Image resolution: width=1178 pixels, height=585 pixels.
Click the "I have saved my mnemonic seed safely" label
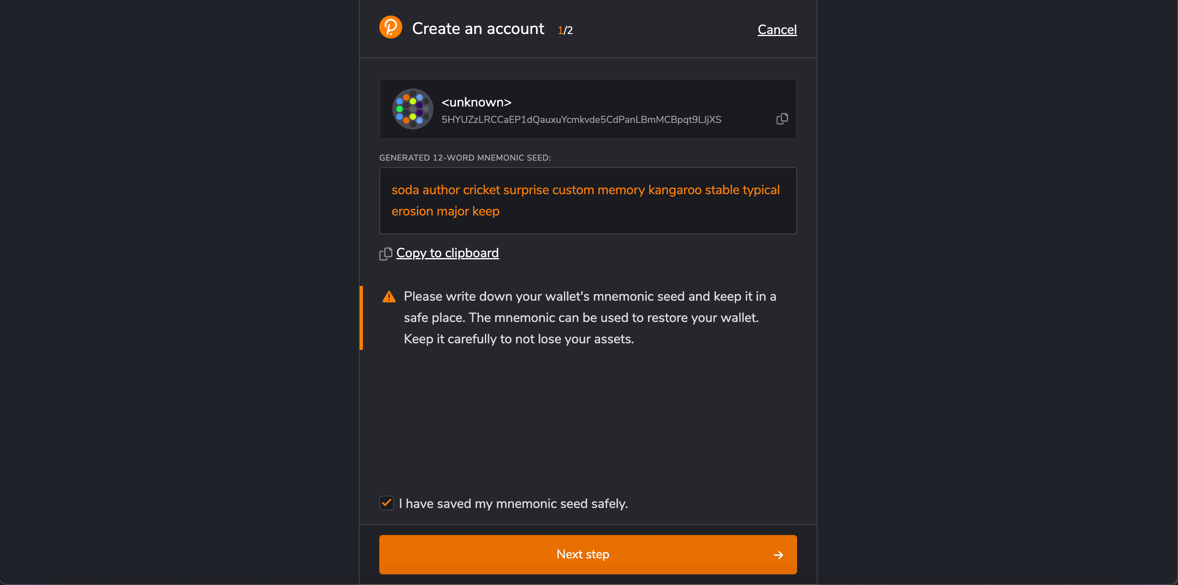(513, 503)
